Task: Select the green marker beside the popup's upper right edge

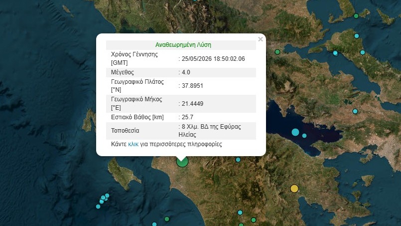Action: click(277, 52)
